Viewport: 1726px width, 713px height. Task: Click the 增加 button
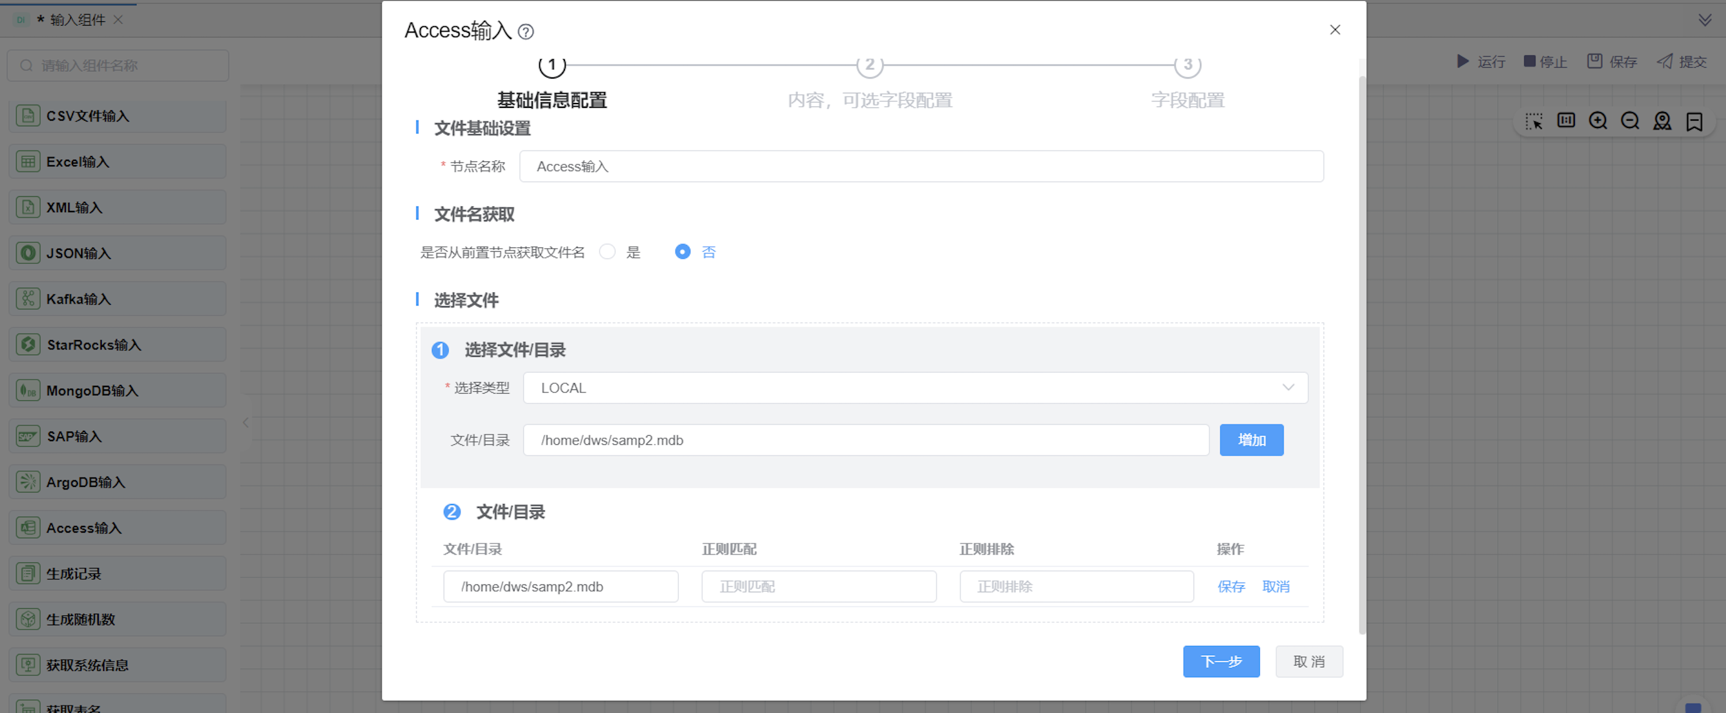click(x=1251, y=440)
